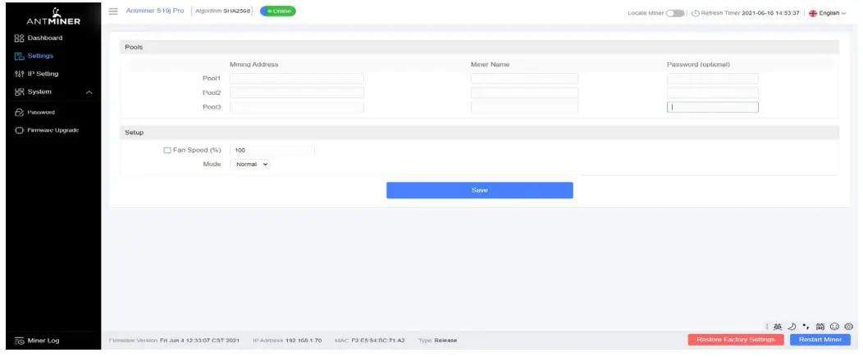
Task: Click the IP Setting sliders icon
Action: click(x=19, y=74)
